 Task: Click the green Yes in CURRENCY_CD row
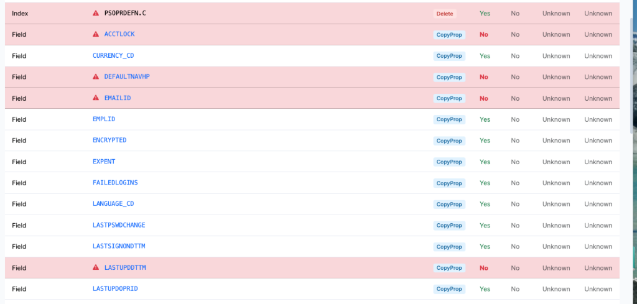[485, 55]
